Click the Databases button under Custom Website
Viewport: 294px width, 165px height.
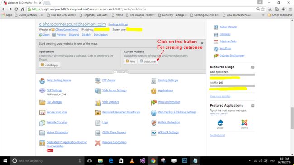tap(148, 61)
